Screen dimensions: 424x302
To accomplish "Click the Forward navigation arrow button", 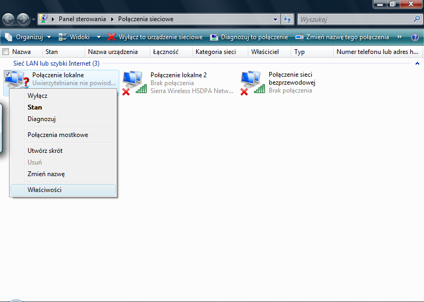I will click(23, 20).
